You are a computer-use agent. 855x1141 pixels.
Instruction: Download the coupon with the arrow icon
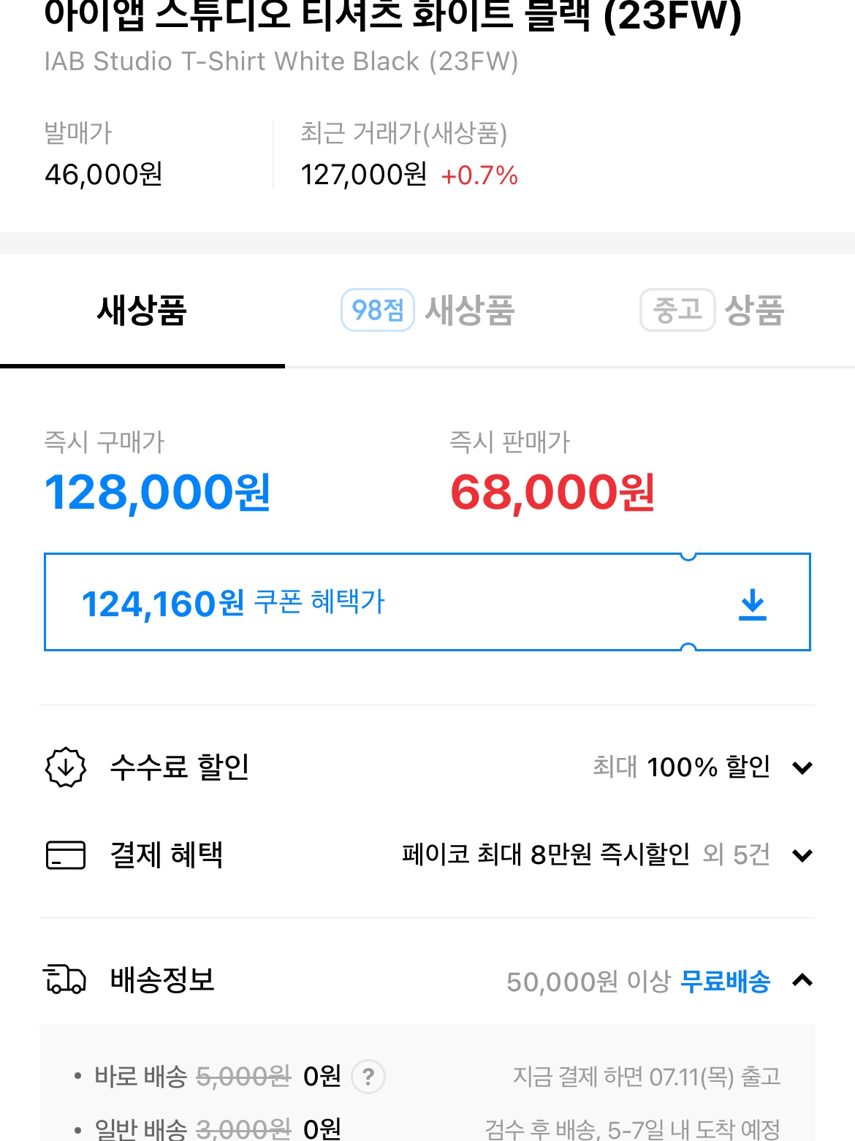pos(752,604)
